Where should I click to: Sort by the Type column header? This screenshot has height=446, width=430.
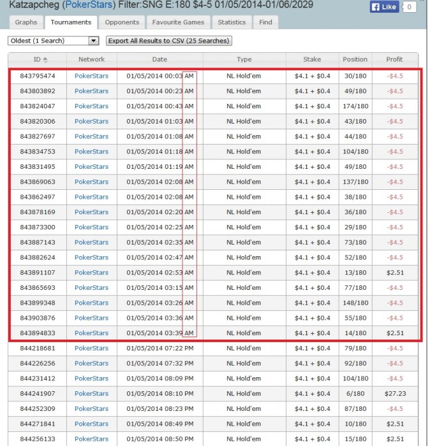244,59
